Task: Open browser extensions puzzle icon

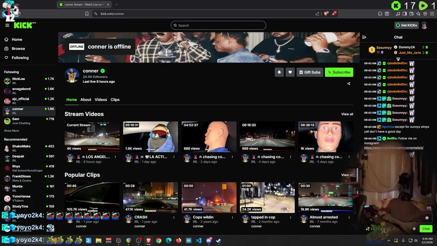Action: pos(380,14)
